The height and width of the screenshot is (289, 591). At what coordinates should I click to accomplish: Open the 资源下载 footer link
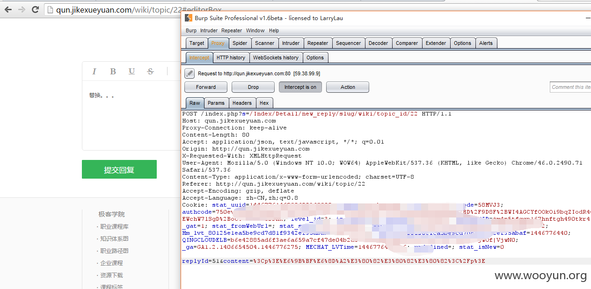point(111,275)
